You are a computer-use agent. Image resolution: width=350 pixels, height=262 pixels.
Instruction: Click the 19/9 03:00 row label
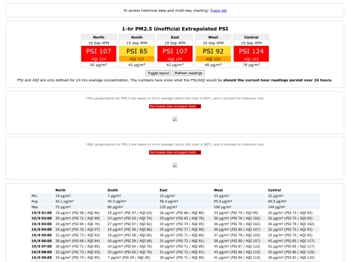[x=41, y=224]
